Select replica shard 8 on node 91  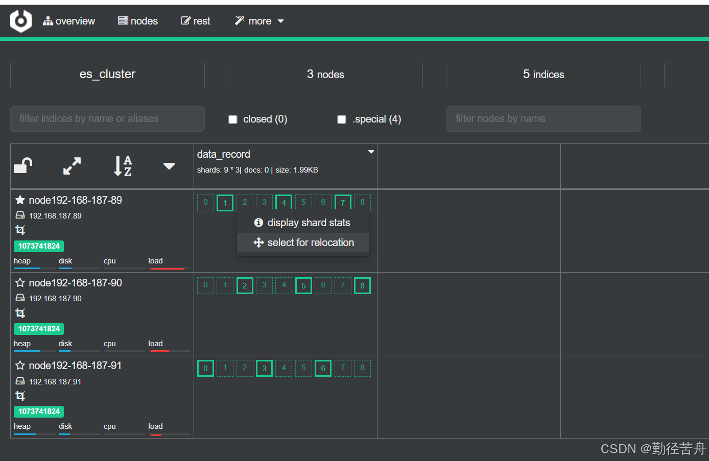[x=362, y=368]
